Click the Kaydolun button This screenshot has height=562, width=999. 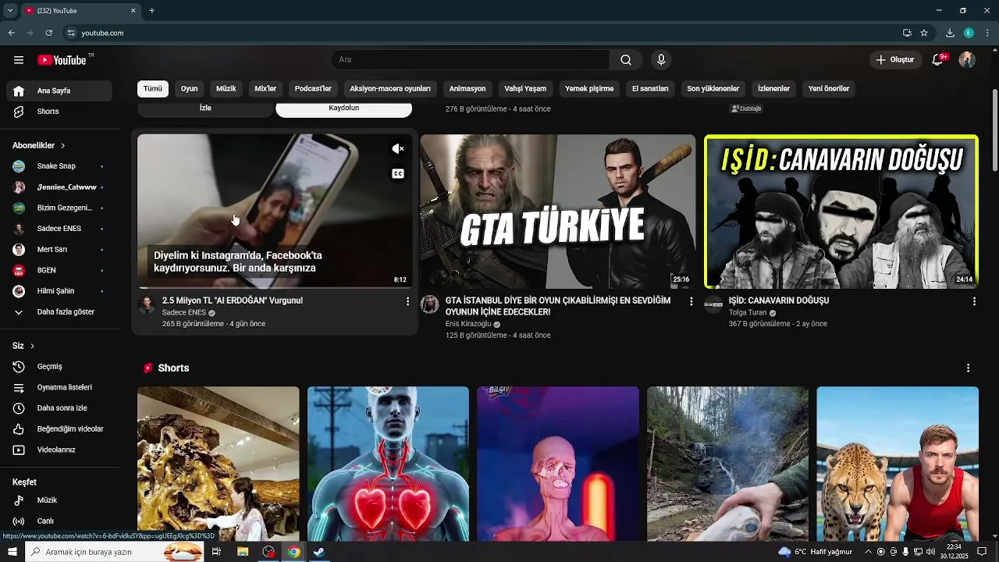click(x=344, y=108)
